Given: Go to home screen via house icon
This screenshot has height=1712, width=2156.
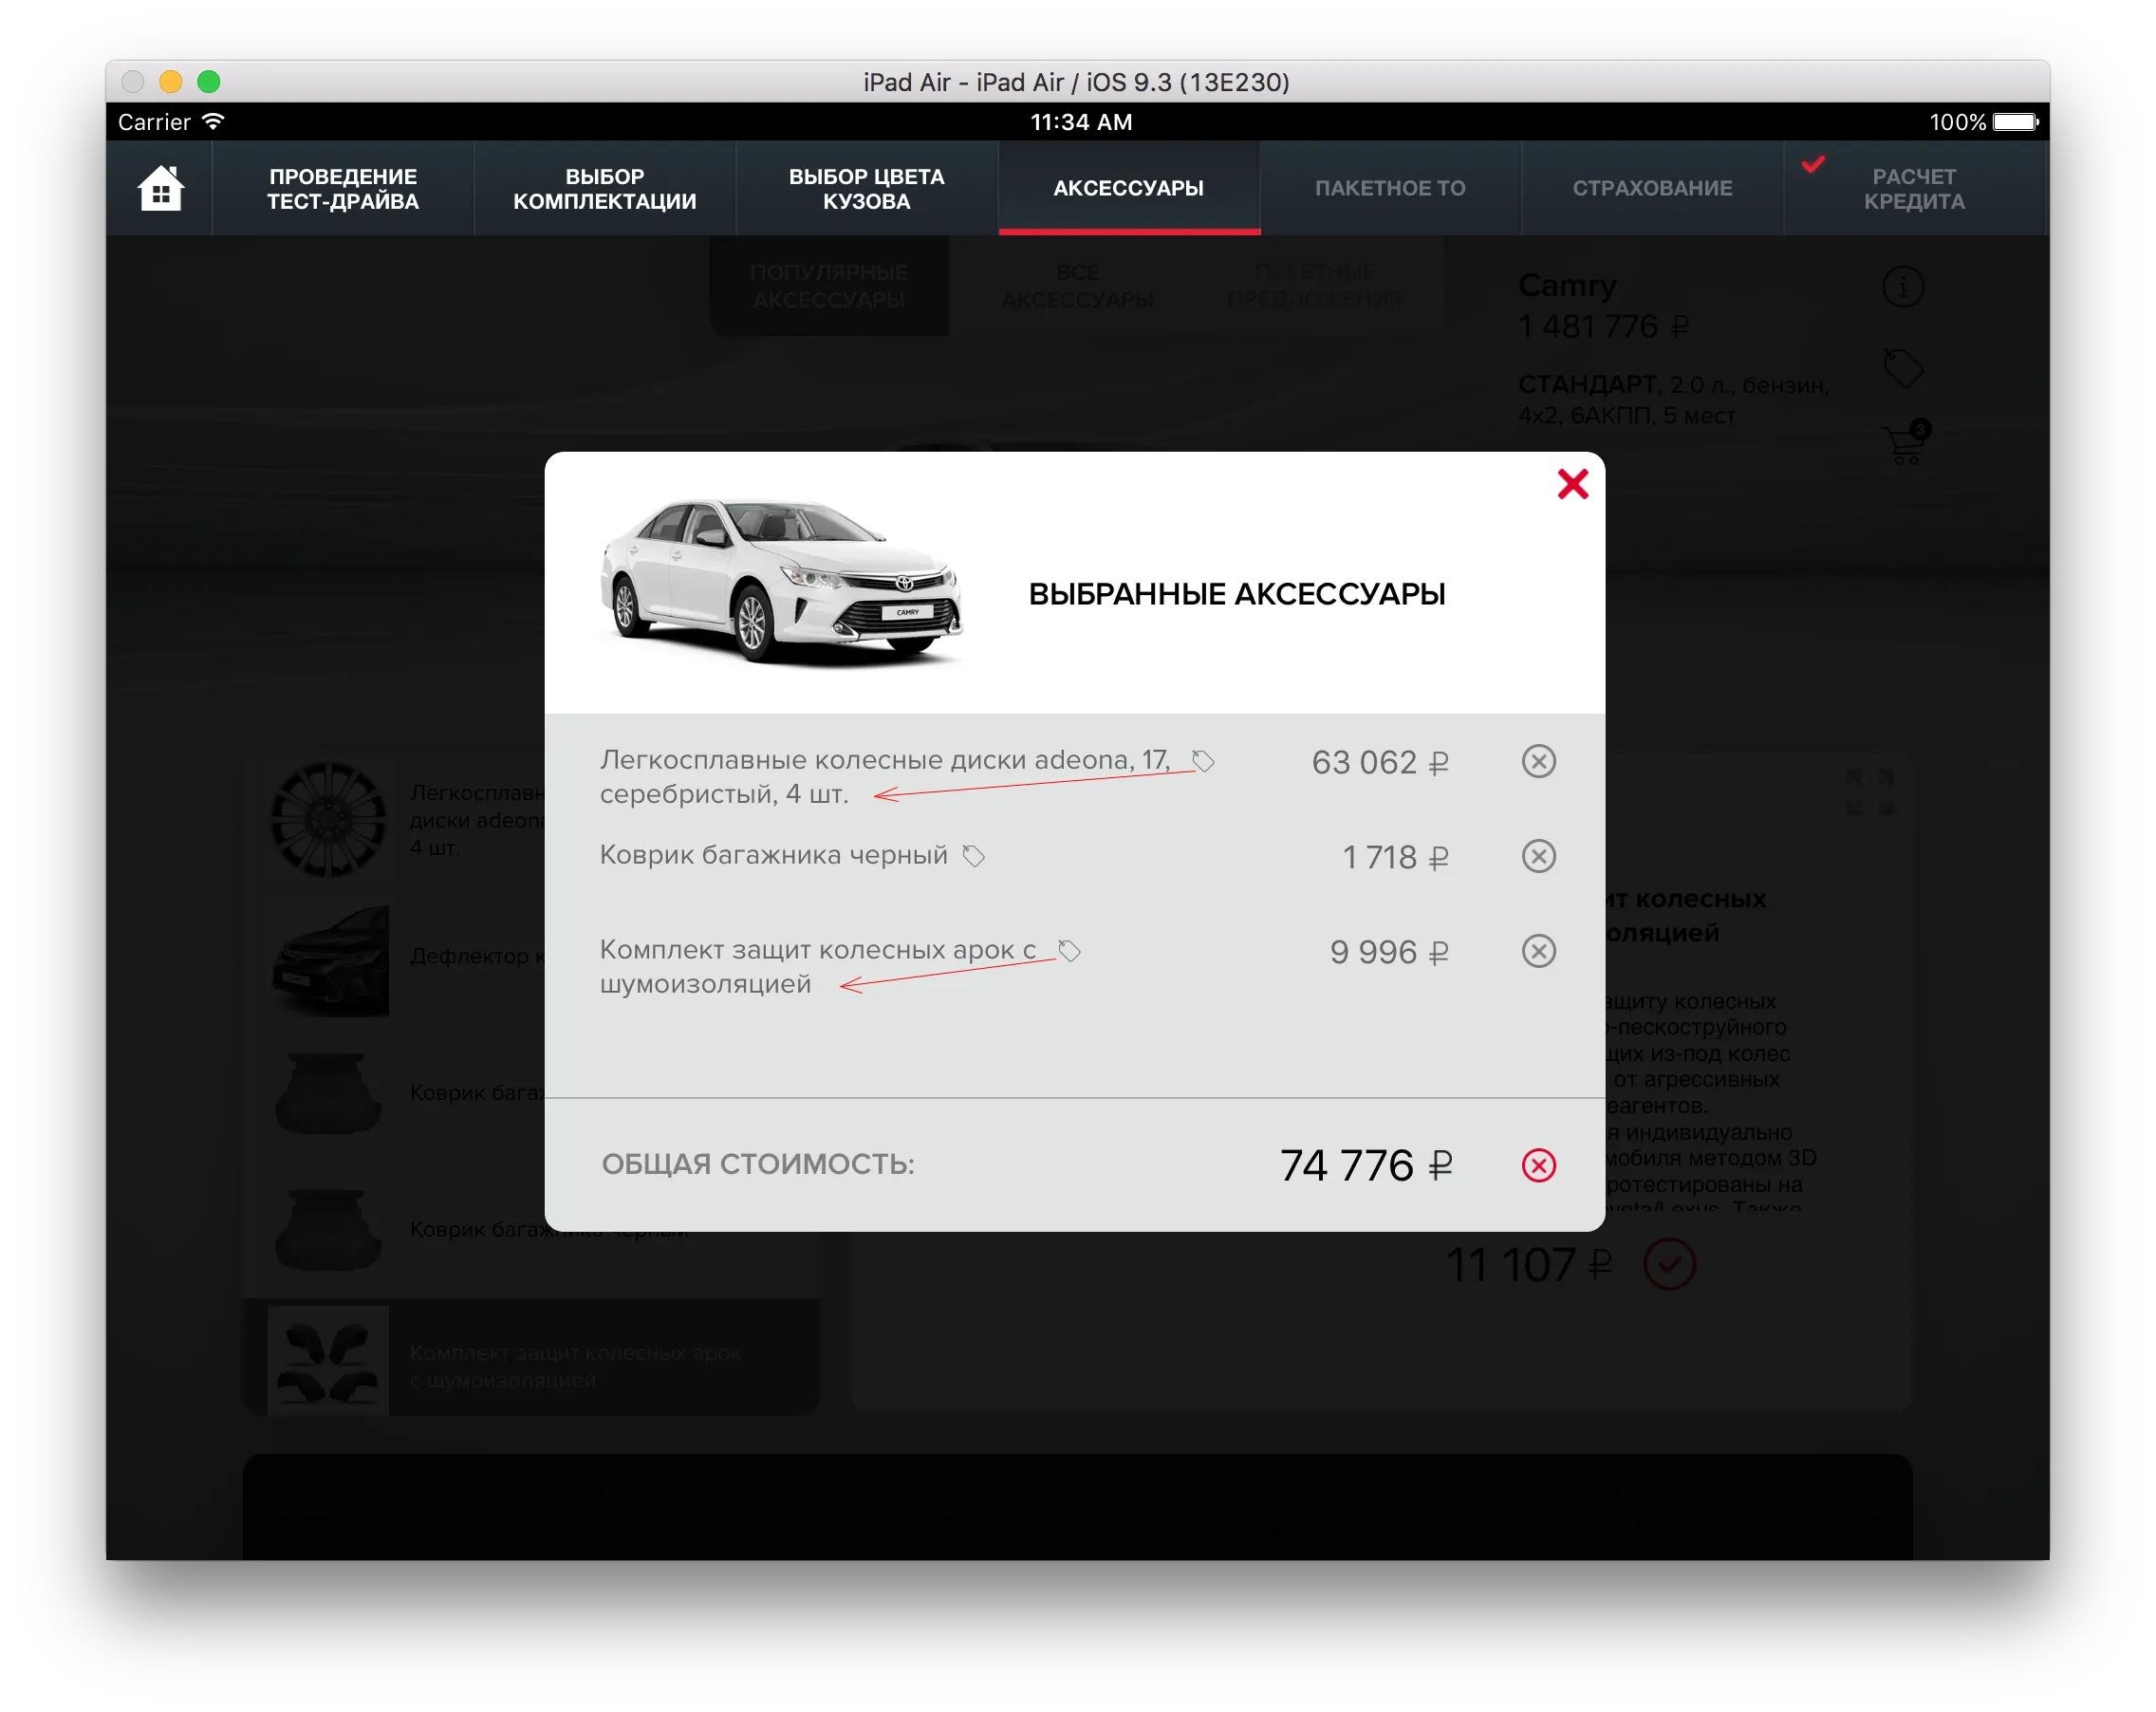Looking at the screenshot, I should click(160, 188).
